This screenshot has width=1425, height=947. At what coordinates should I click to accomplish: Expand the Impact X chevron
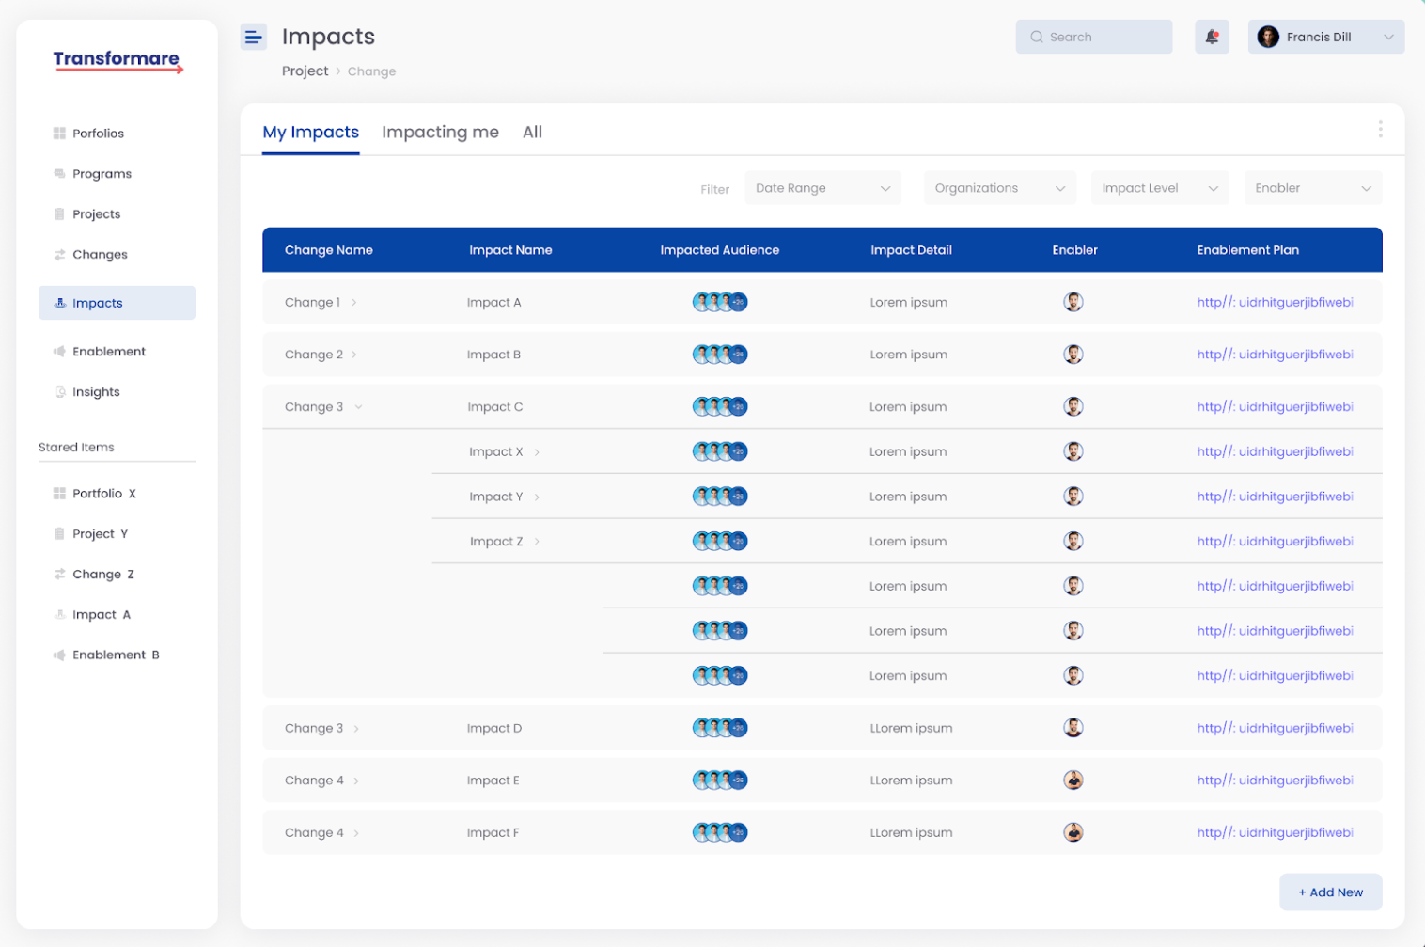click(x=537, y=452)
